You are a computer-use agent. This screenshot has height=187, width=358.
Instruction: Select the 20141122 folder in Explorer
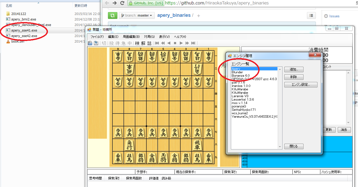[x=18, y=14]
